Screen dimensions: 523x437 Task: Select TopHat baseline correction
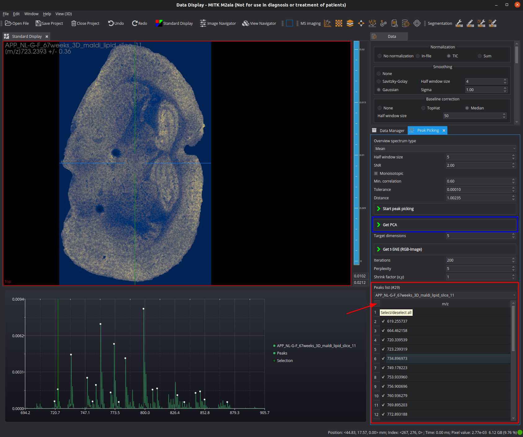tap(423, 108)
